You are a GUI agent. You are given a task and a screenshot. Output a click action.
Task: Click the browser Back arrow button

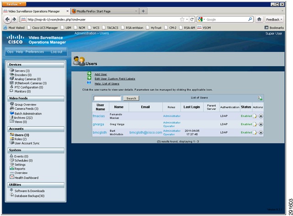coord(7,20)
